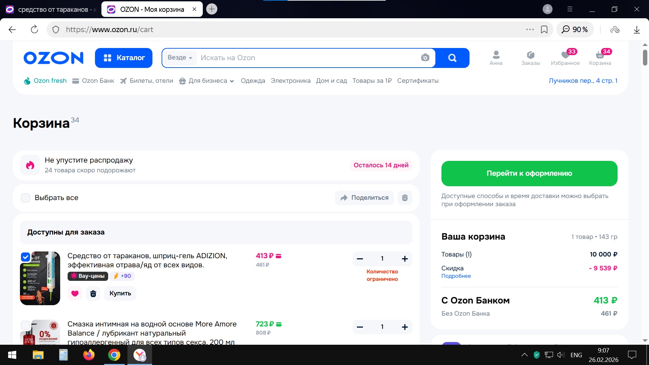Viewport: 649px width, 365px height.
Task: Open Анна profile icon
Action: click(496, 55)
